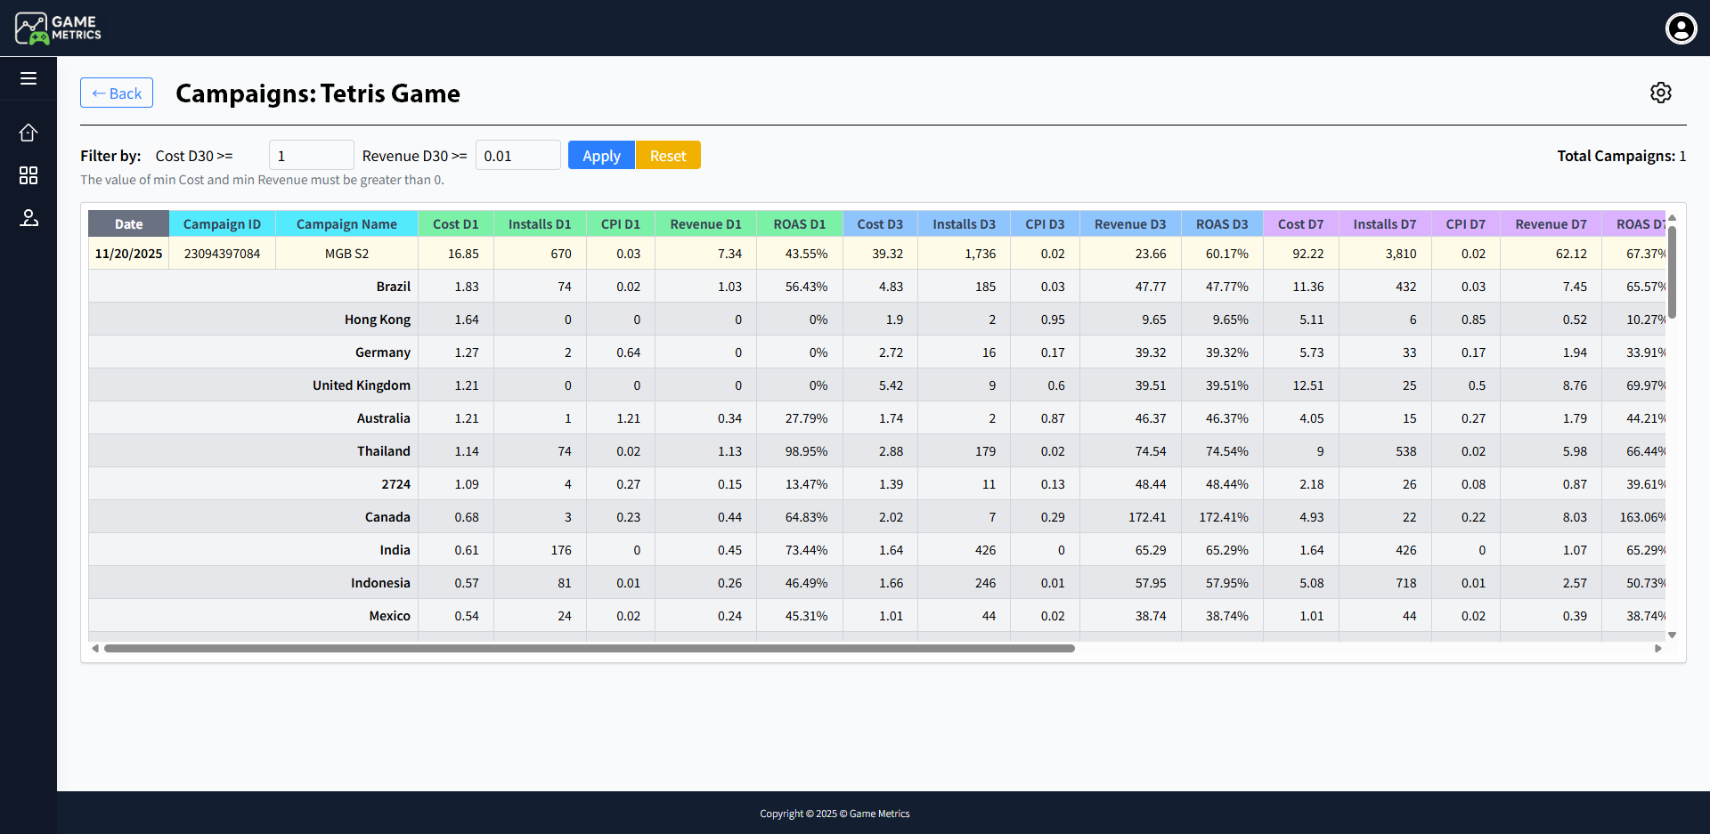The height and width of the screenshot is (834, 1710).
Task: Click the Date column header
Action: click(128, 224)
